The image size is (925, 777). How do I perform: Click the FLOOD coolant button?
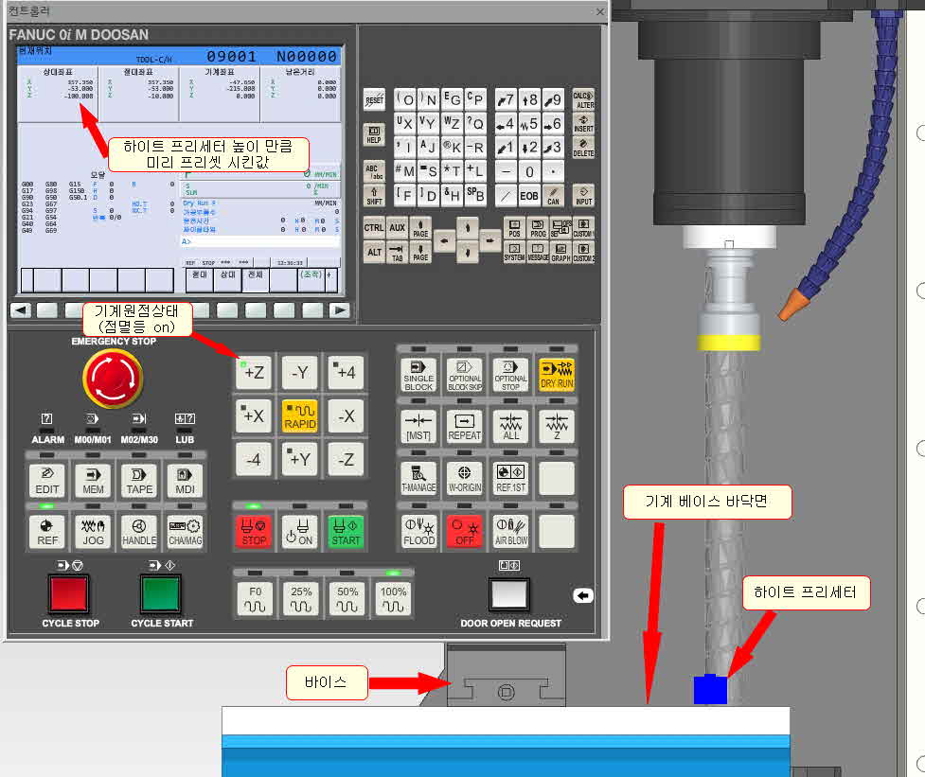[418, 532]
